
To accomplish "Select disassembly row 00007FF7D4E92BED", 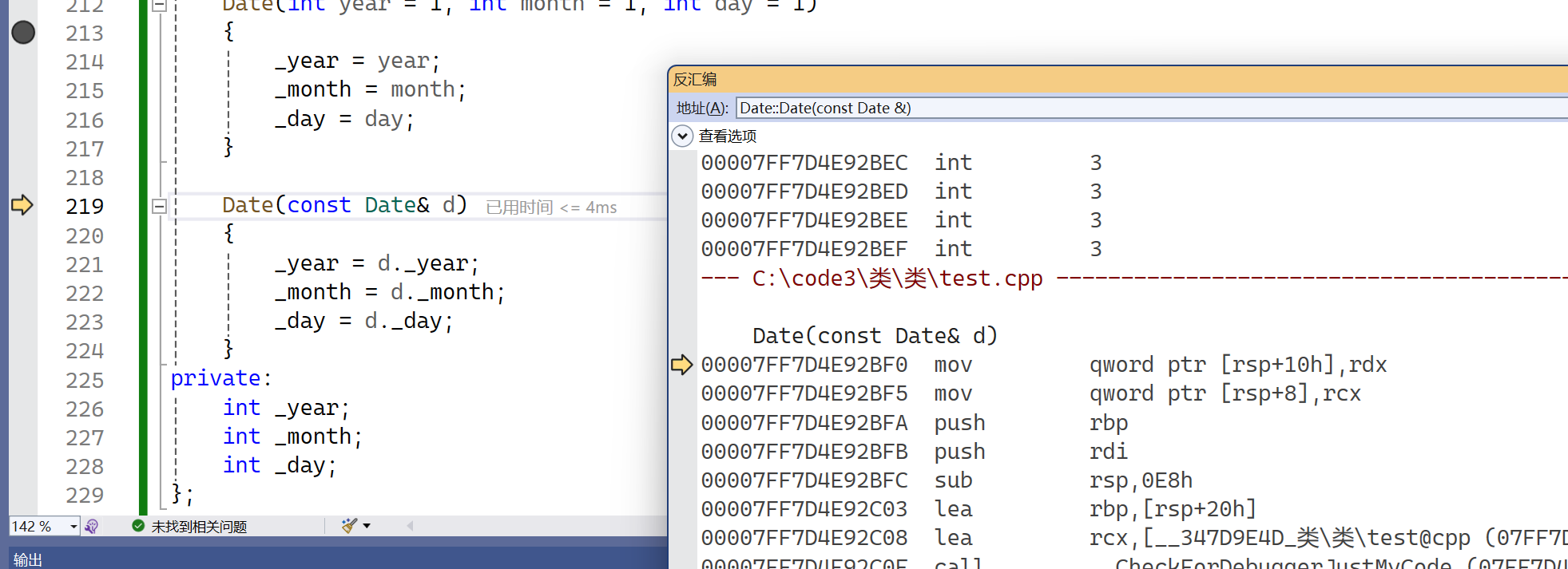I will point(903,192).
